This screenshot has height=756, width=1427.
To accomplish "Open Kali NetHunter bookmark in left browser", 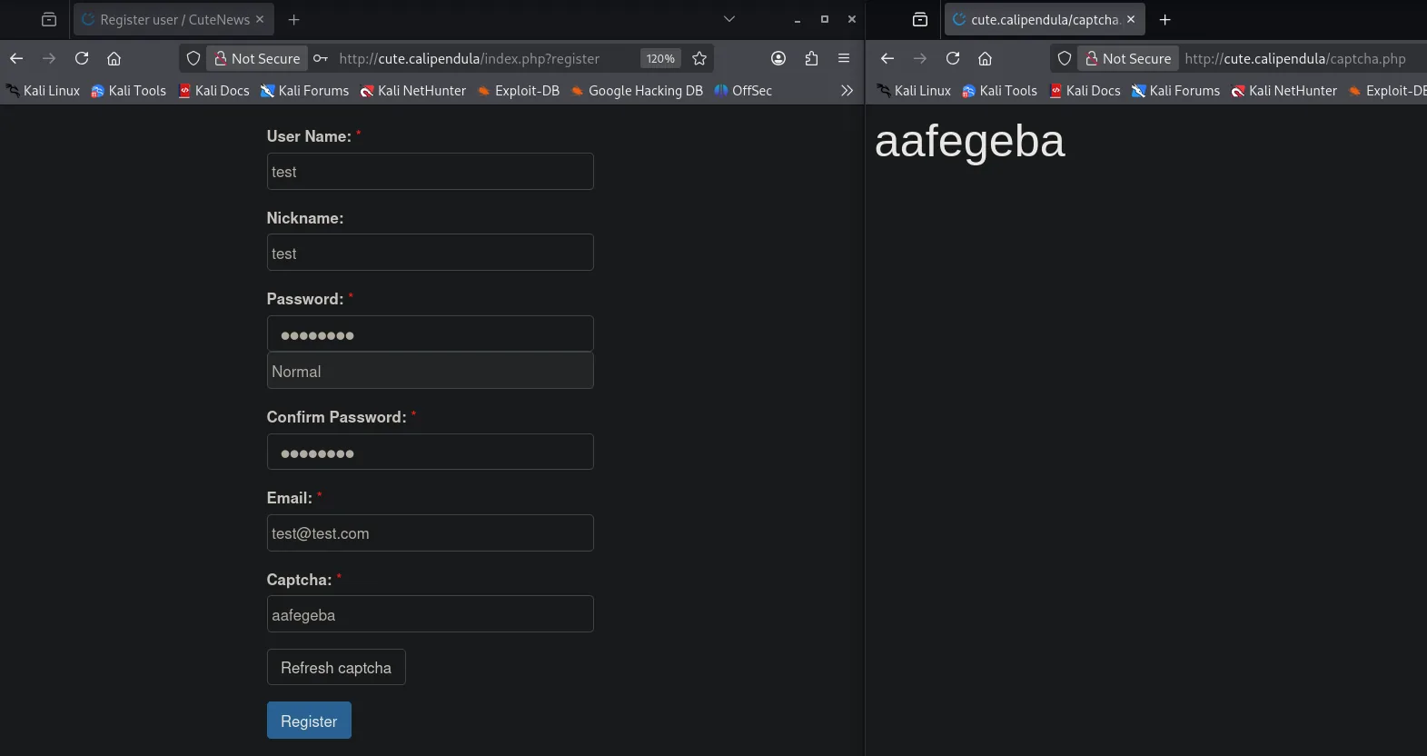I will (413, 91).
